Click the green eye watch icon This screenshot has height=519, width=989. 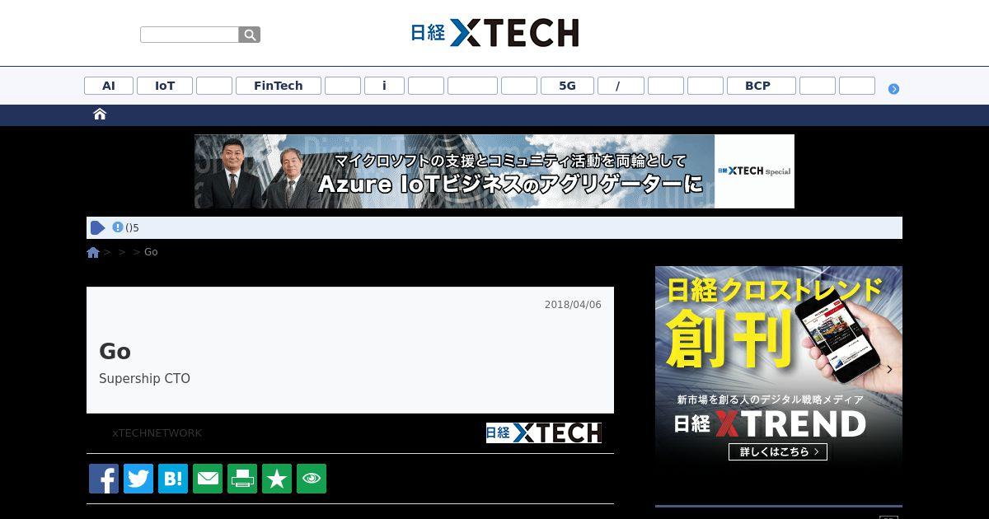click(x=312, y=479)
